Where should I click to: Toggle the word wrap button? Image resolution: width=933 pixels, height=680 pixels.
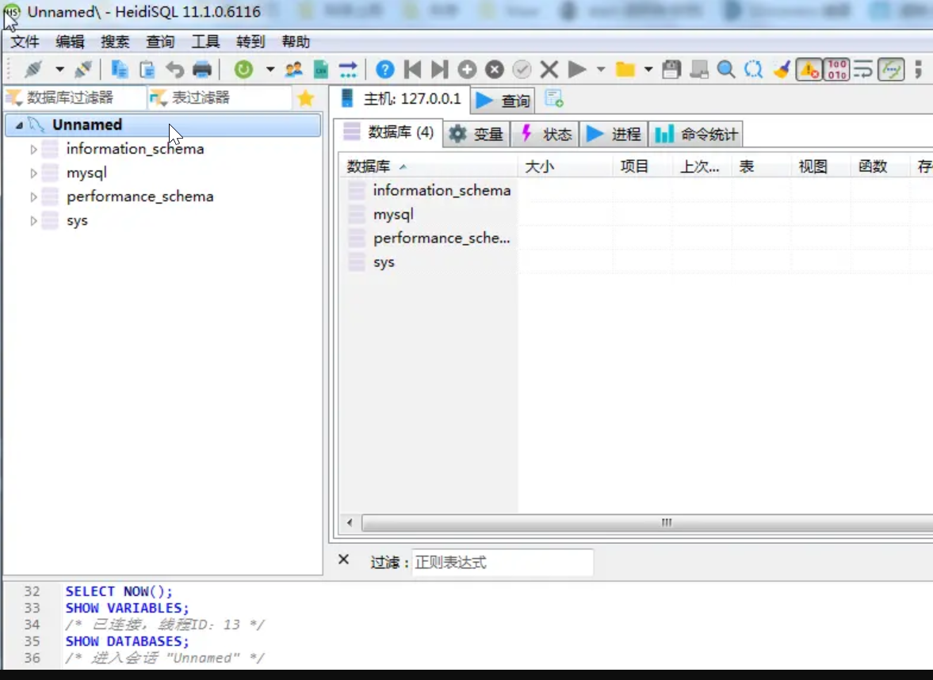pyautogui.click(x=863, y=70)
